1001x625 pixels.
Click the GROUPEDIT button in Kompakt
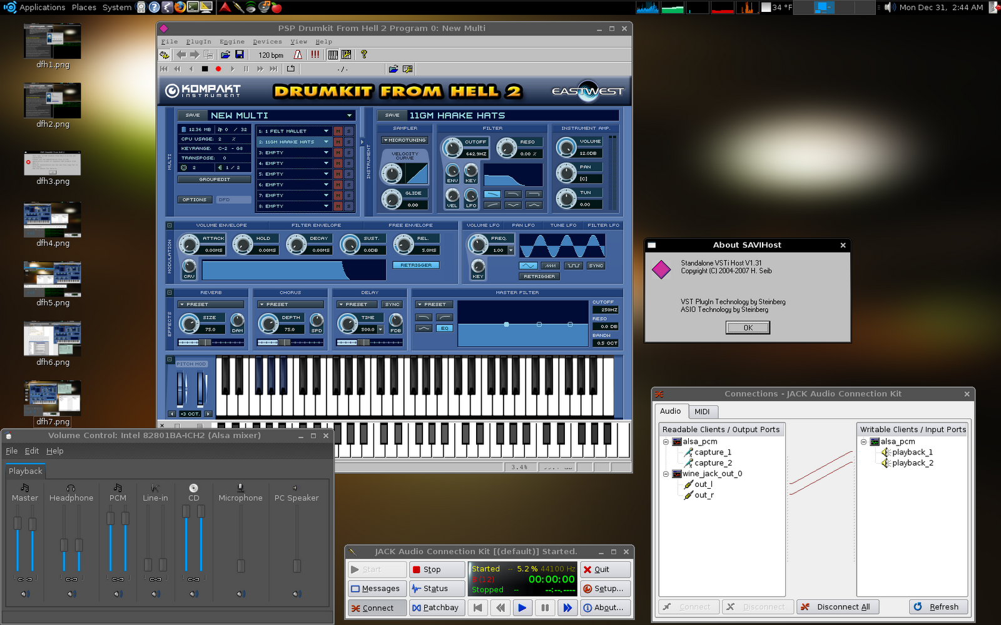pyautogui.click(x=215, y=179)
